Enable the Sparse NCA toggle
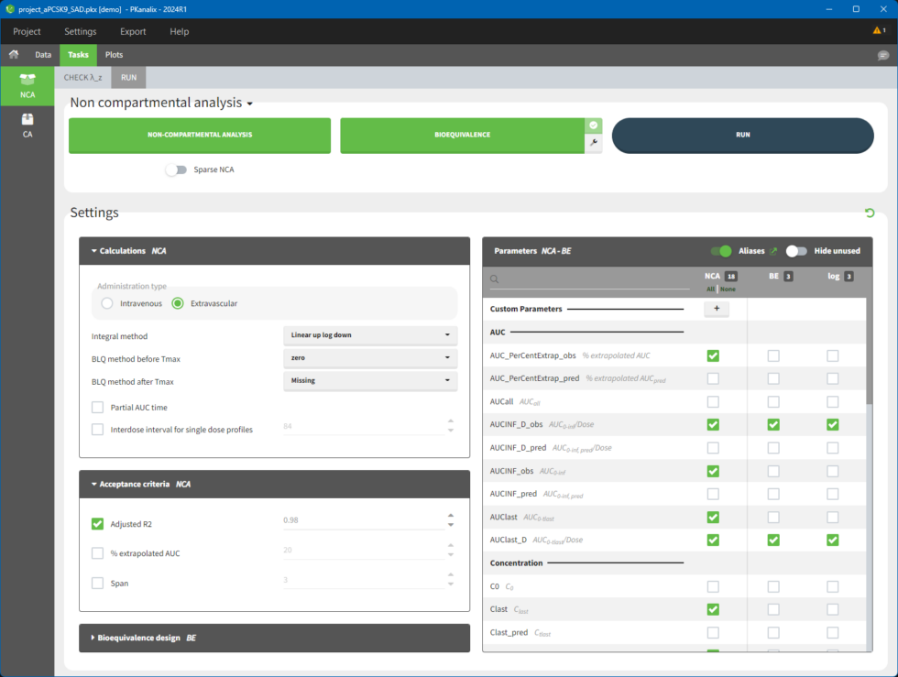The image size is (898, 677). coord(176,169)
